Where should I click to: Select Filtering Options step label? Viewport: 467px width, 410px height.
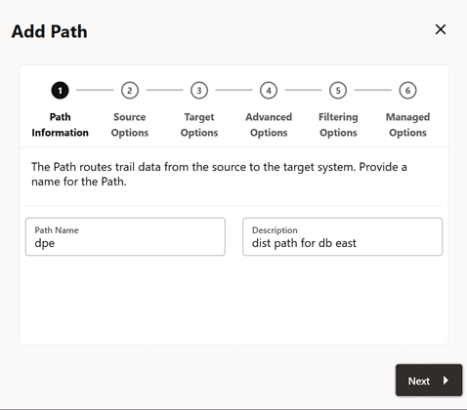pos(338,125)
